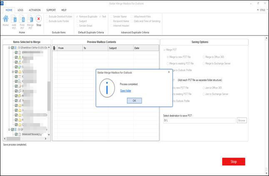Click the app logo in the title bar

tap(3, 3)
